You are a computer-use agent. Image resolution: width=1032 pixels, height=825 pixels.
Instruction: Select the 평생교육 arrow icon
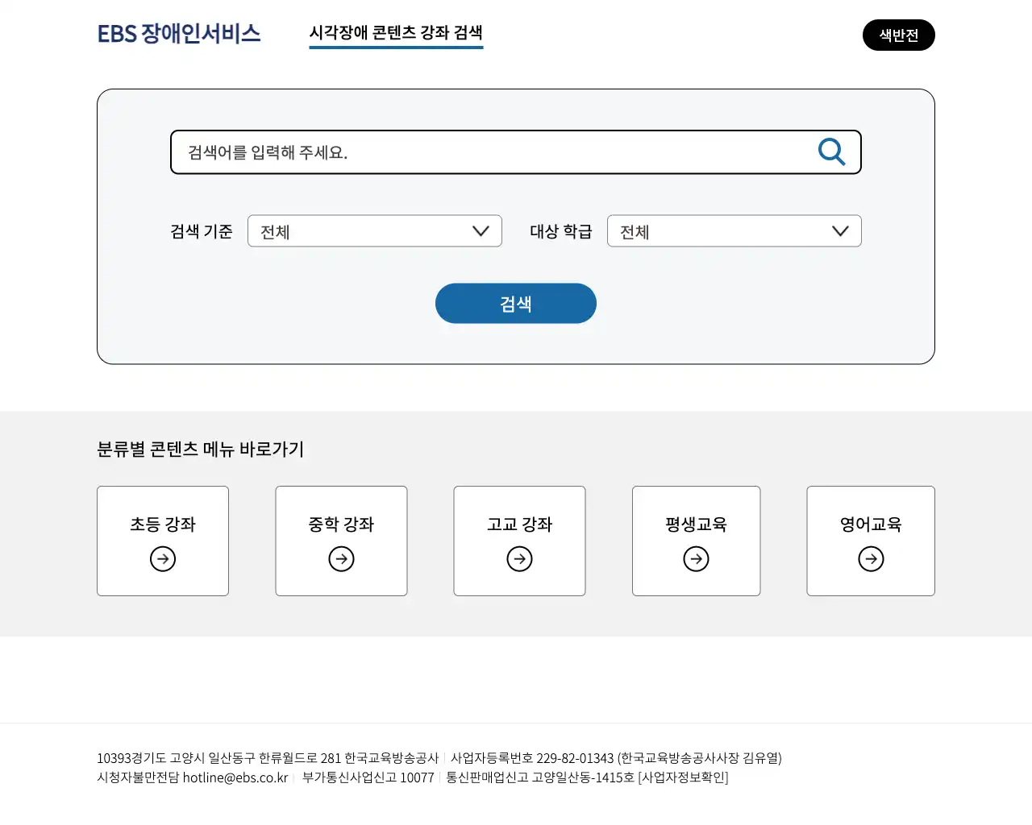(696, 558)
